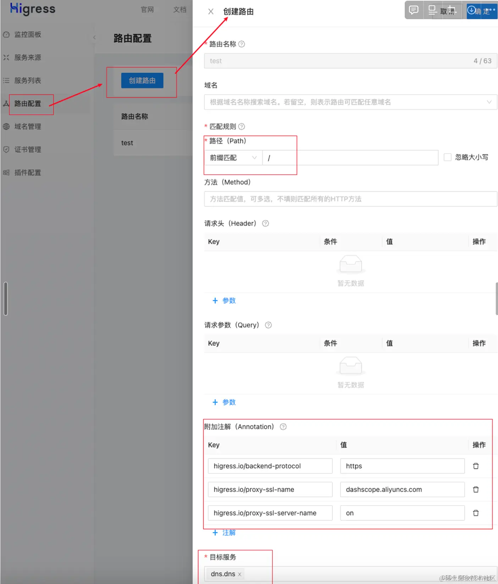Open 服务列表 in the sidebar menu

click(x=28, y=81)
